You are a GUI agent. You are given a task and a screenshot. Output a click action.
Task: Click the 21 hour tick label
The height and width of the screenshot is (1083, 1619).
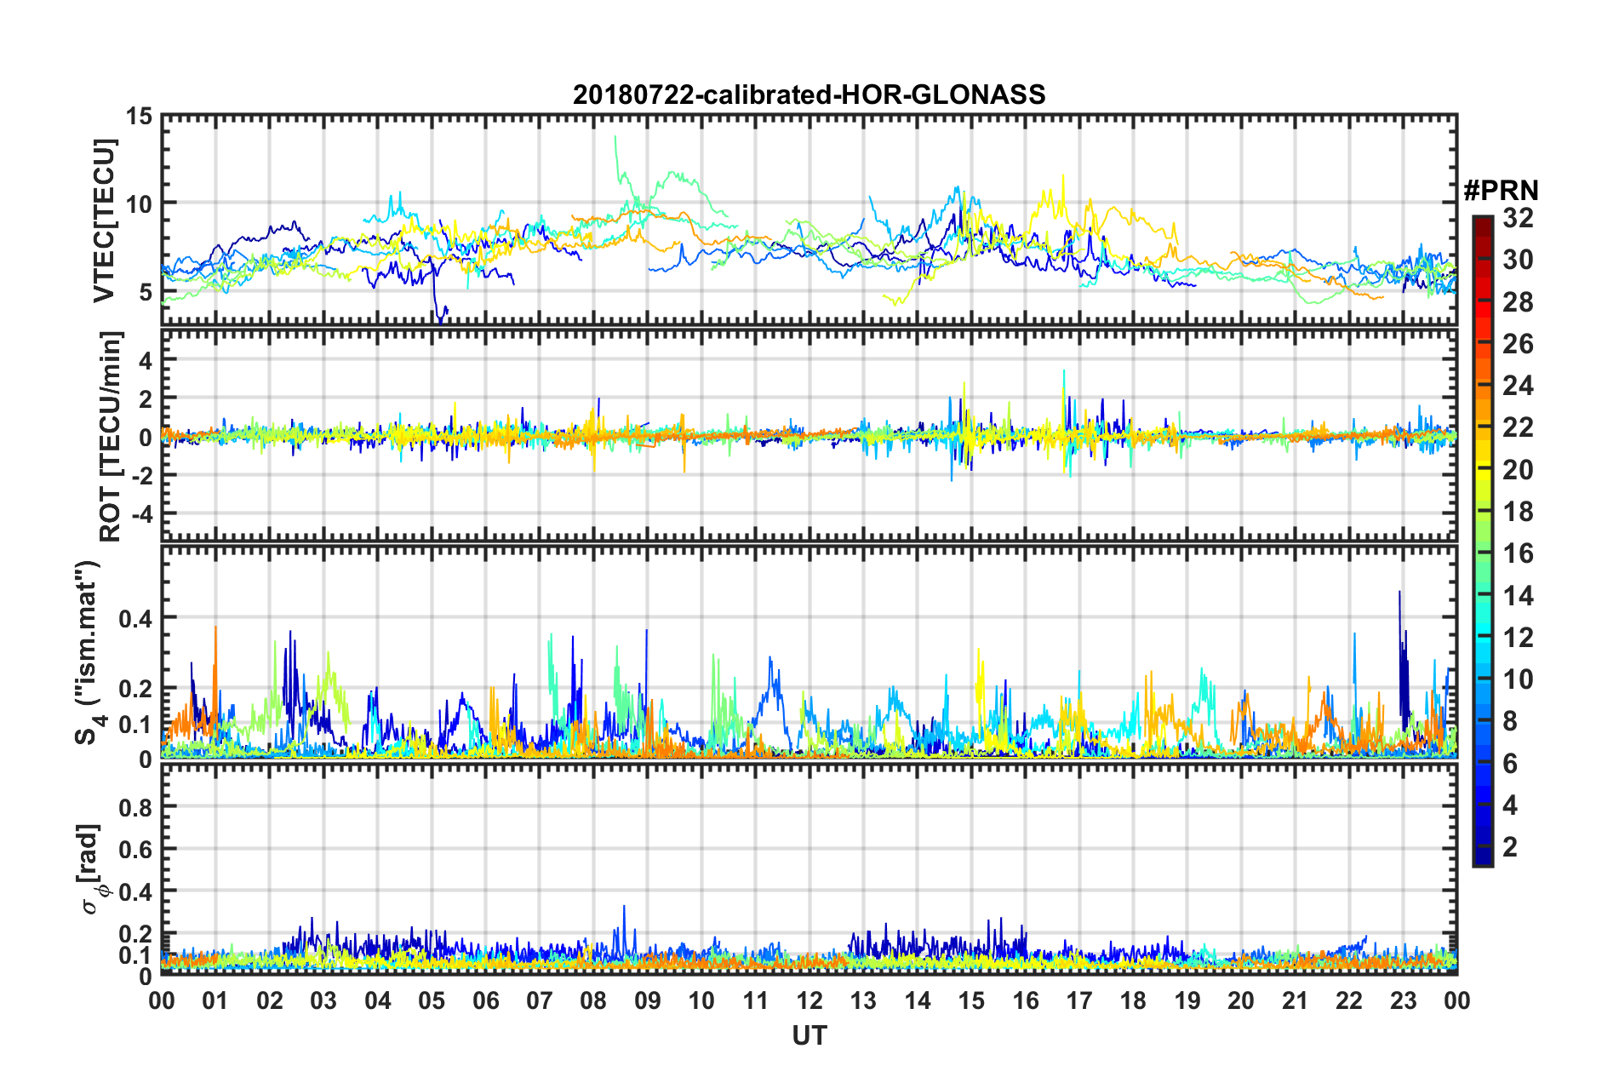click(1296, 1000)
